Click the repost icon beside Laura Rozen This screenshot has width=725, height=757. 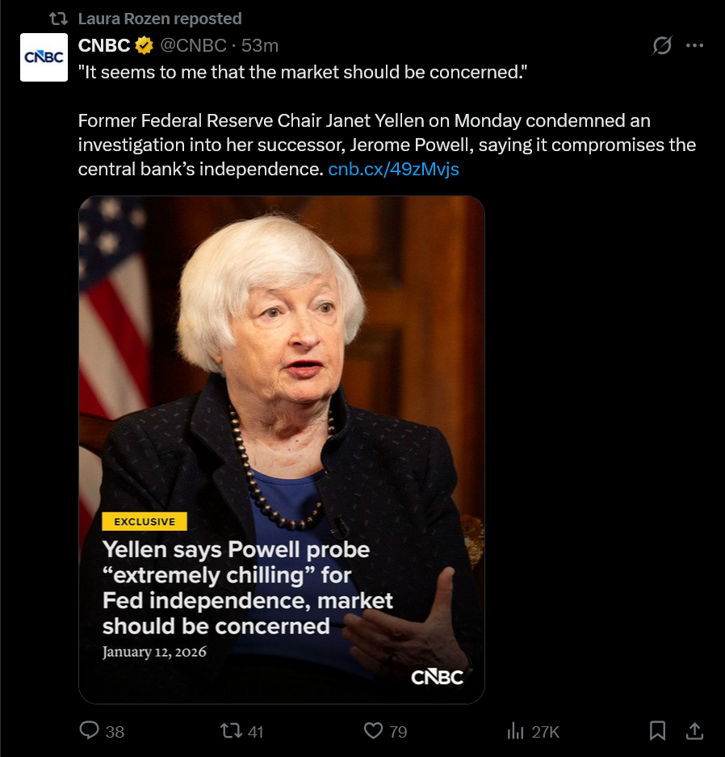click(58, 19)
